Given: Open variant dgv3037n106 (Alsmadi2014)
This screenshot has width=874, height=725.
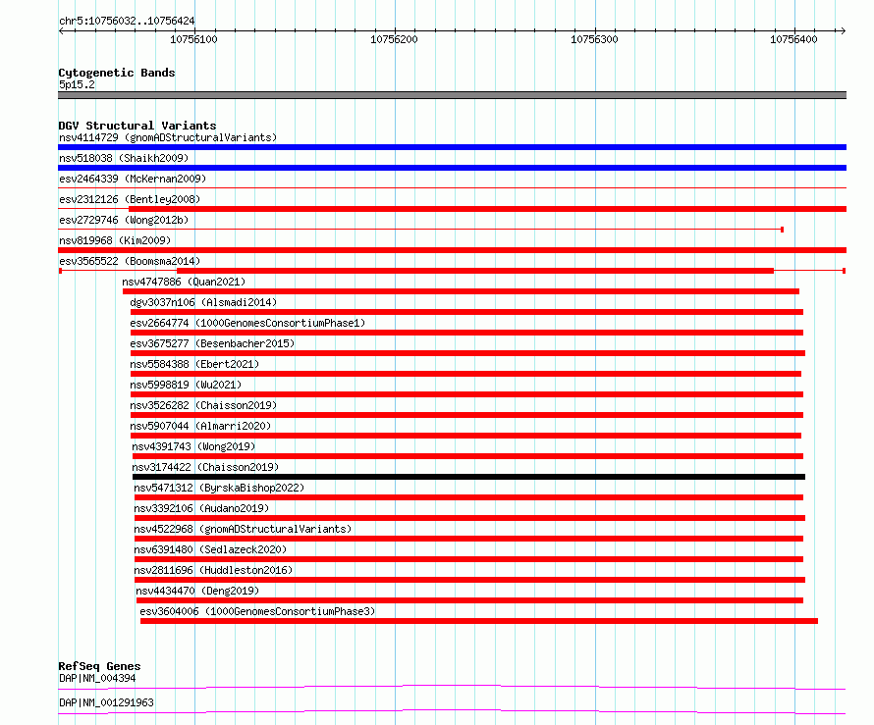Looking at the screenshot, I should [203, 302].
